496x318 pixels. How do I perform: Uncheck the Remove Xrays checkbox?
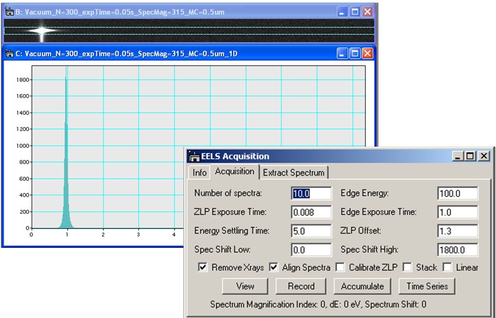202,267
